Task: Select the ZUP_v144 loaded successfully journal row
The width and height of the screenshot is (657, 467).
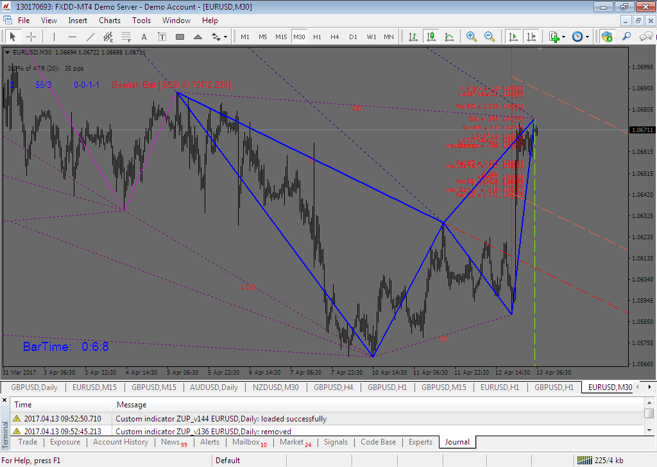Action: coord(327,419)
